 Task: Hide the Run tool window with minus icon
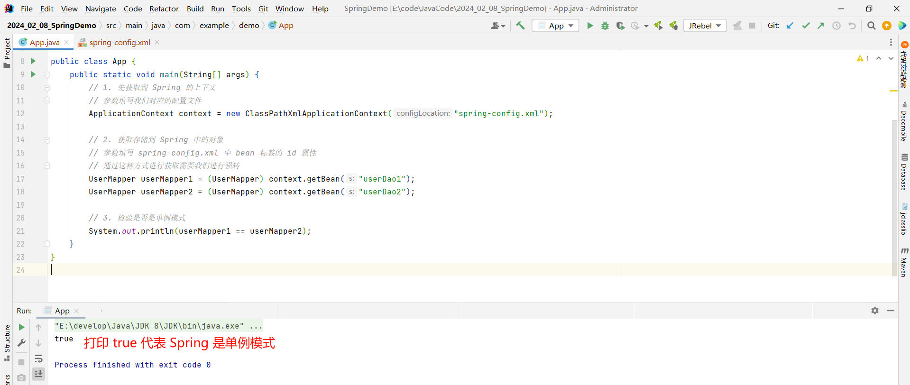point(891,311)
